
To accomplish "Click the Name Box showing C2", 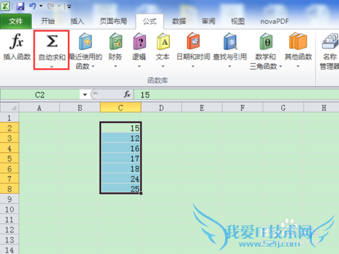I will pos(40,95).
